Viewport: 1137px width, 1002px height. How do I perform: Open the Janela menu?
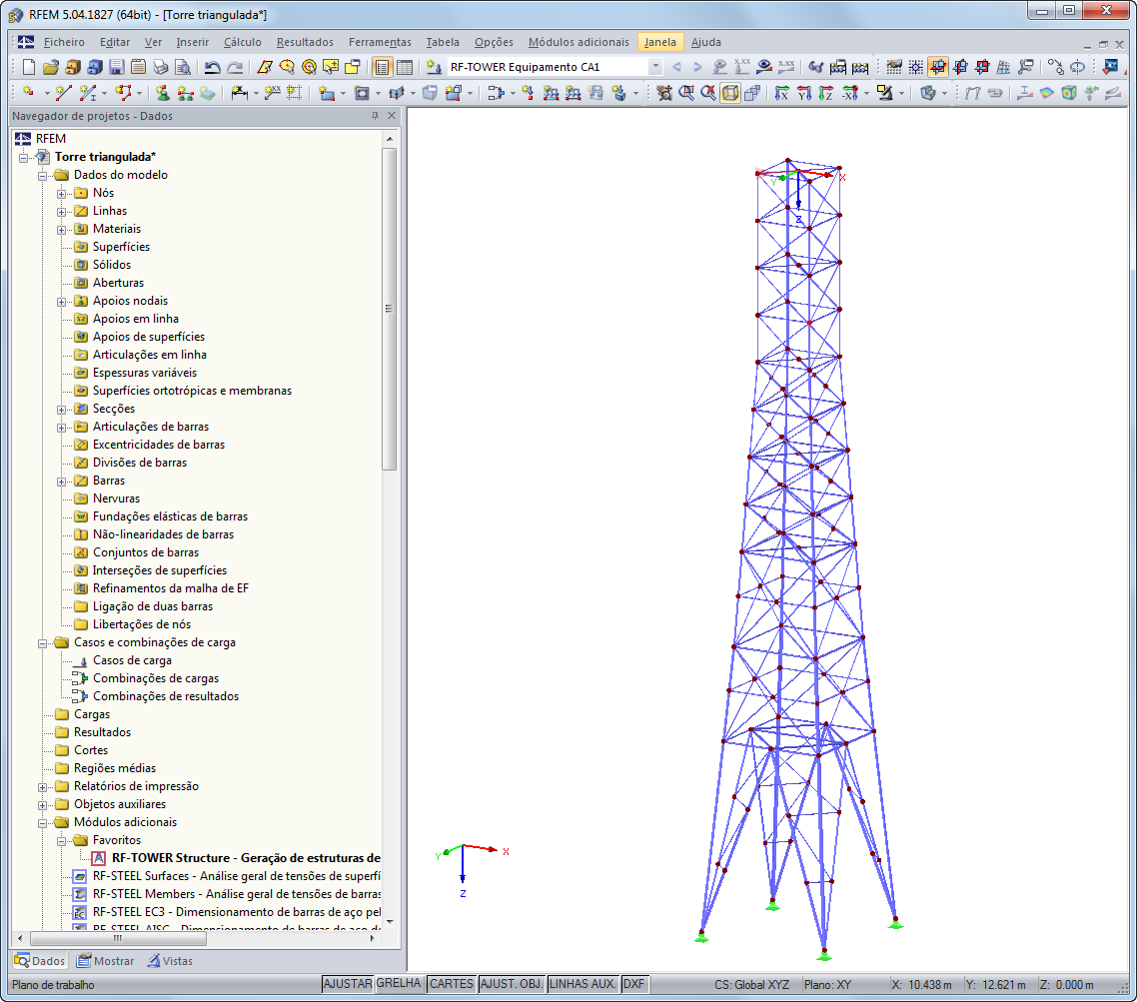tap(658, 42)
